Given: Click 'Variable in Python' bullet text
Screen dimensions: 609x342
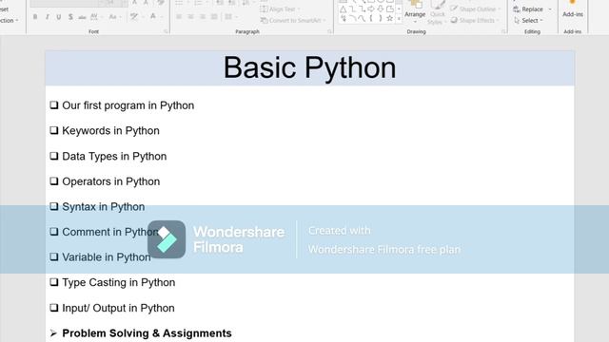Looking at the screenshot, I should [x=106, y=257].
